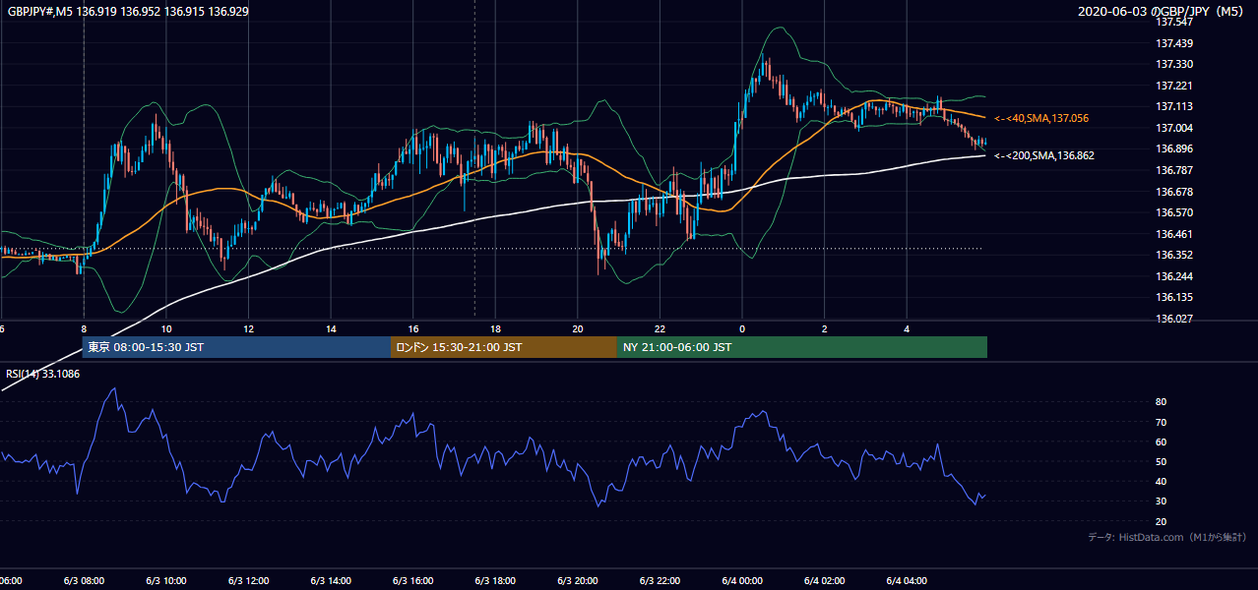Click price axis value 136.352
This screenshot has width=1258, height=590.
[x=1174, y=255]
